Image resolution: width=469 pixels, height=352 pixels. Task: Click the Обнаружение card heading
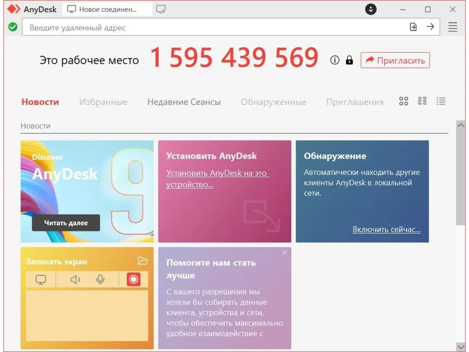point(335,156)
